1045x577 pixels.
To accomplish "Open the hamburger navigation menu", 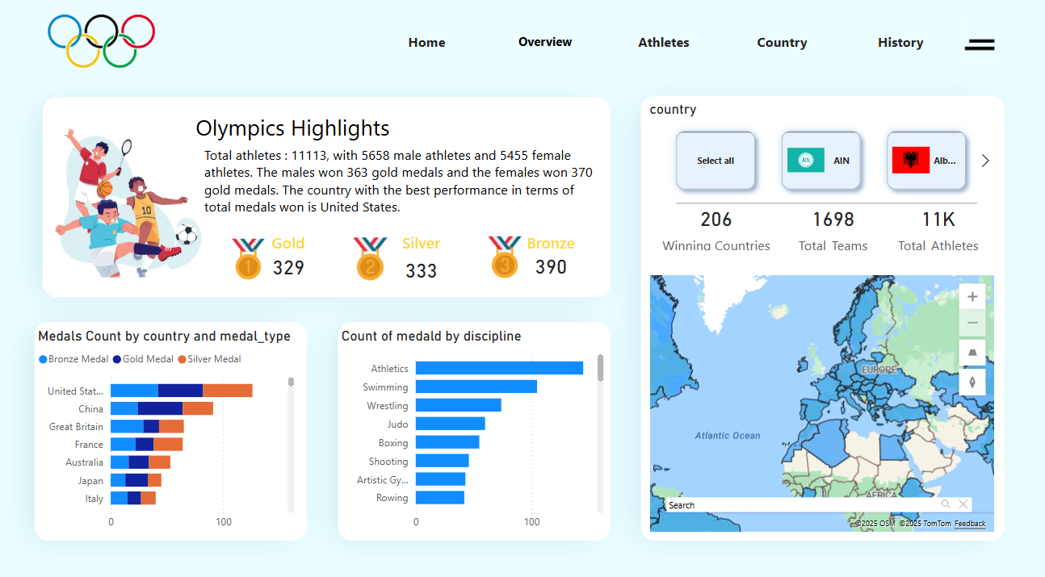I will click(979, 45).
